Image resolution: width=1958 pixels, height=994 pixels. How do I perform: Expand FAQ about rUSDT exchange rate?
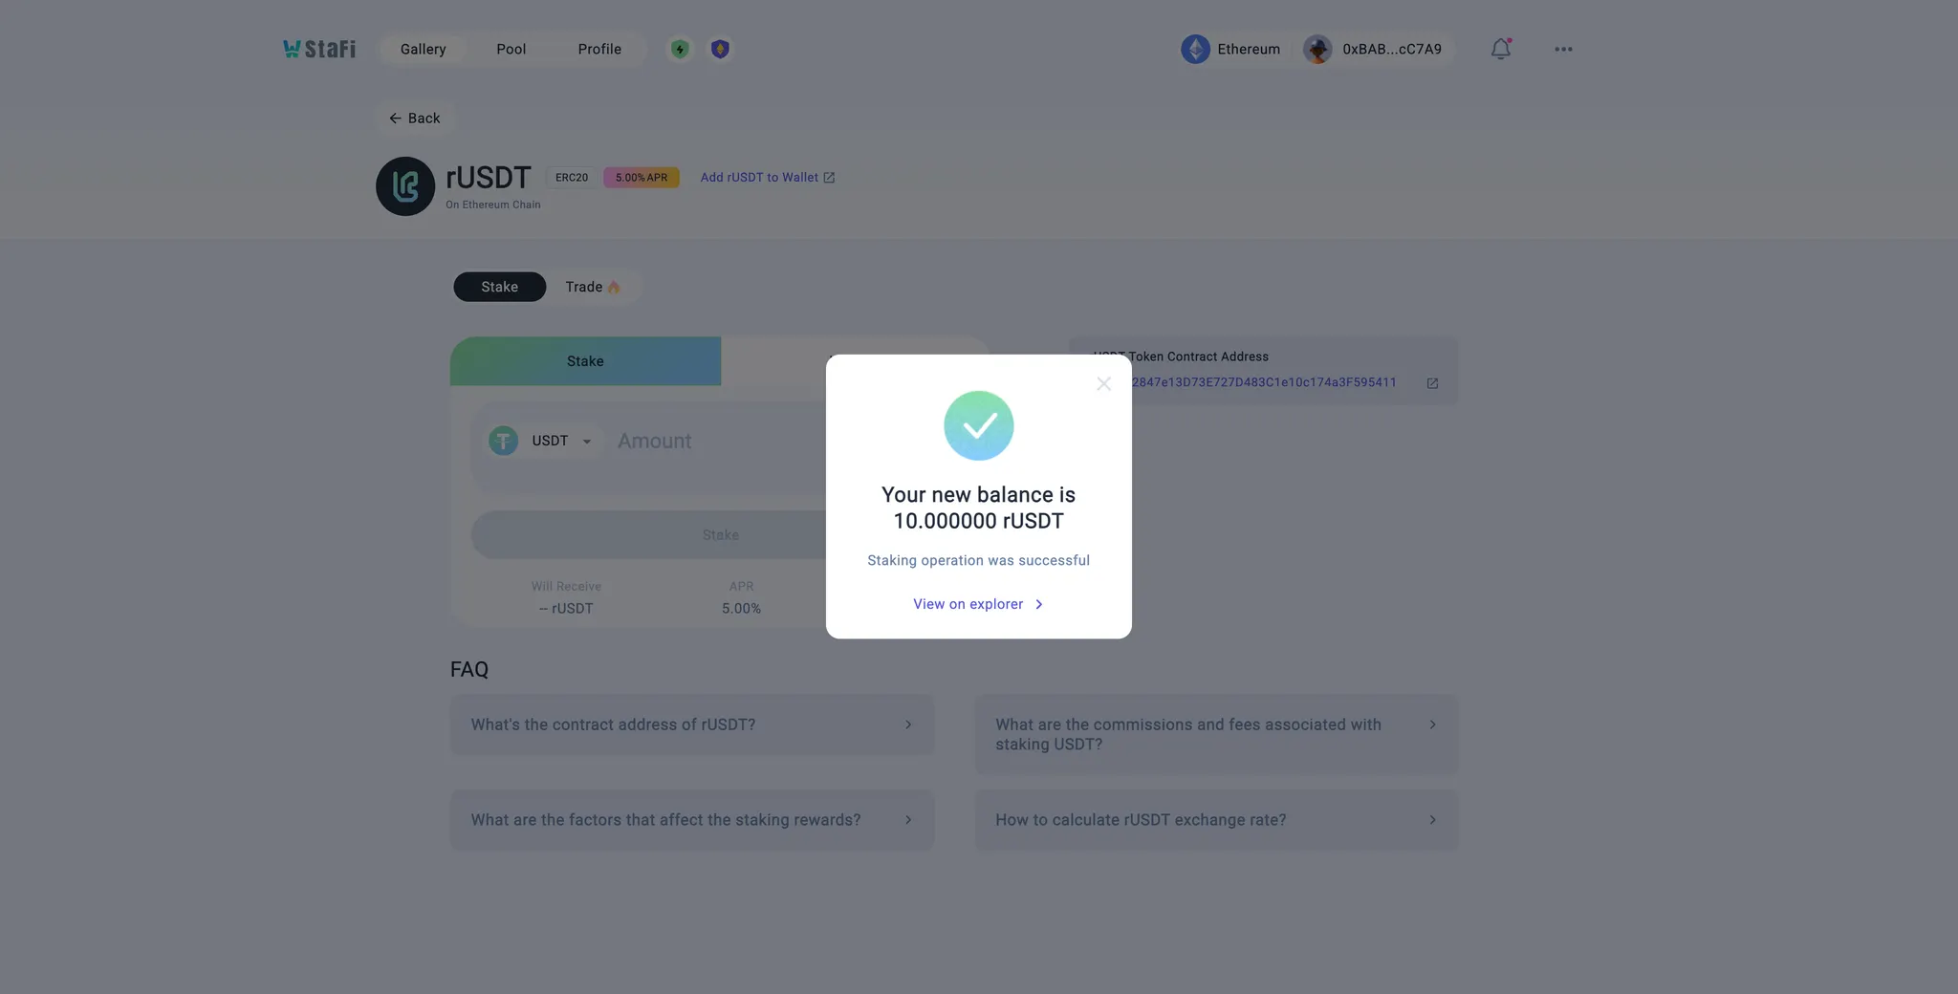1216,820
